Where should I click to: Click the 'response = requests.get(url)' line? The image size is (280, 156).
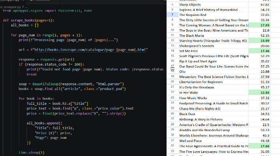[x=46, y=60]
